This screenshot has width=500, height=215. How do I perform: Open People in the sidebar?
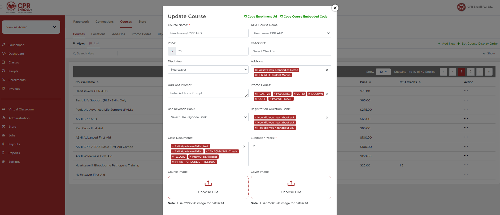tap(14, 71)
